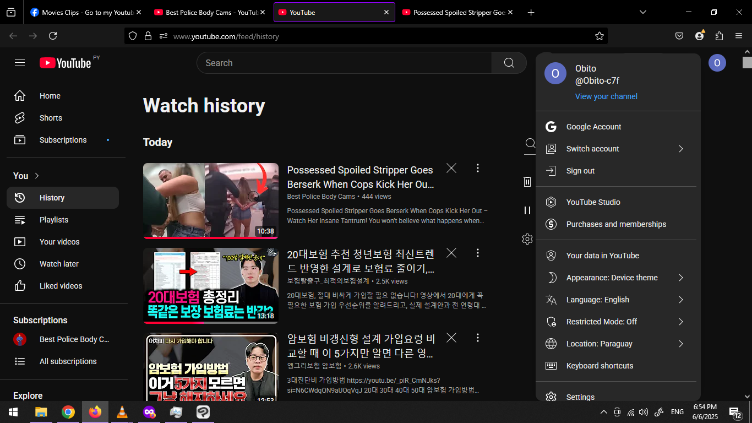Image resolution: width=752 pixels, height=423 pixels.
Task: Toggle the pause watch history icon
Action: coord(527,210)
